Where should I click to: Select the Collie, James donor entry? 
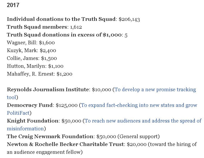point(32,58)
